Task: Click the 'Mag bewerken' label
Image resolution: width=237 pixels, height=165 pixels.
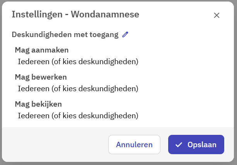Action: click(x=41, y=77)
